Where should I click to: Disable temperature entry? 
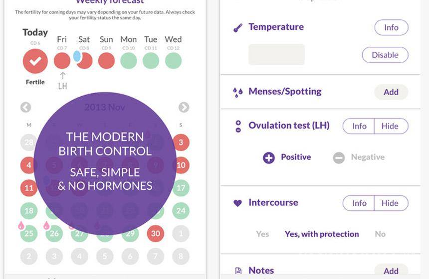(x=385, y=55)
